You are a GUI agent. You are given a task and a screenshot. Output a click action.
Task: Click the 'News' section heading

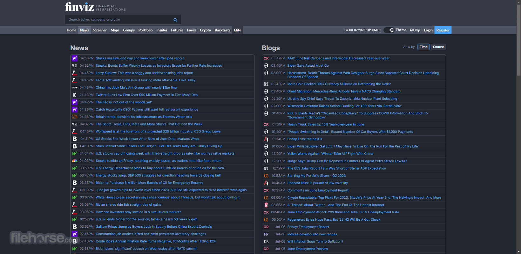[79, 48]
